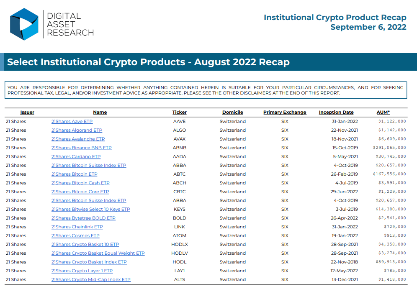Open the 21Shares Algorand ETP link
The width and height of the screenshot is (417, 289).
coord(77,130)
